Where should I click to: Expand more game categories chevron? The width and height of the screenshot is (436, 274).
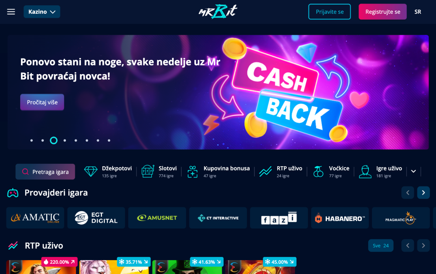[x=413, y=171]
